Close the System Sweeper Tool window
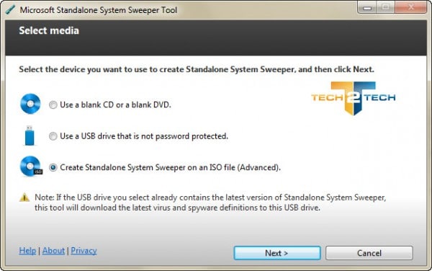Image resolution: width=432 pixels, height=271 pixels. tap(410, 7)
